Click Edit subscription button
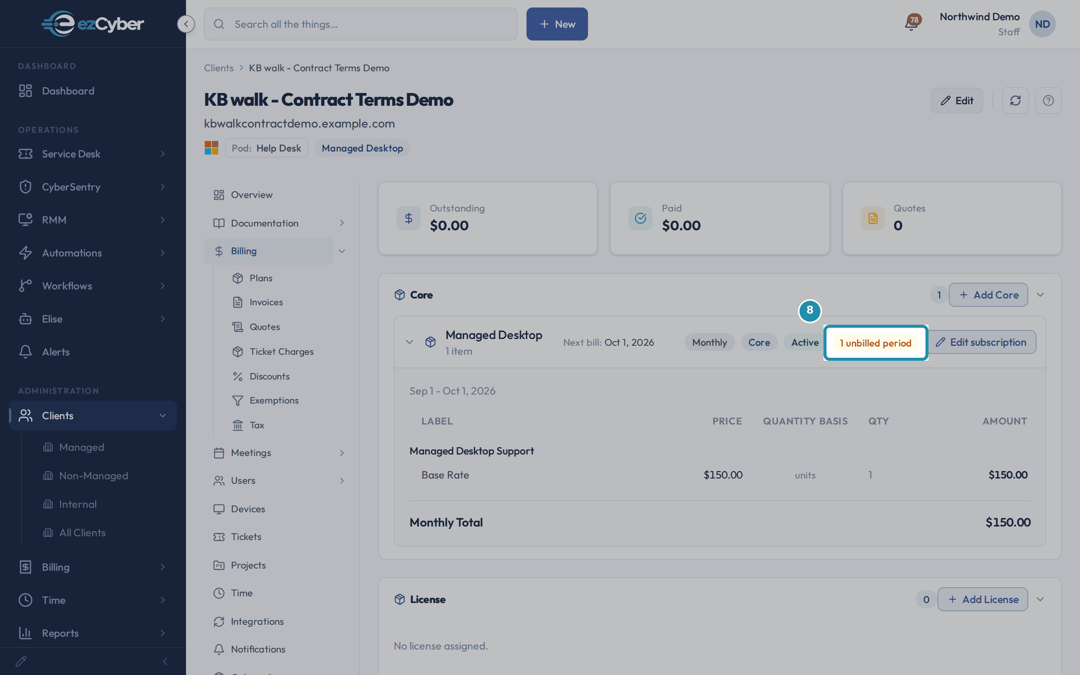1080x675 pixels. 981,342
